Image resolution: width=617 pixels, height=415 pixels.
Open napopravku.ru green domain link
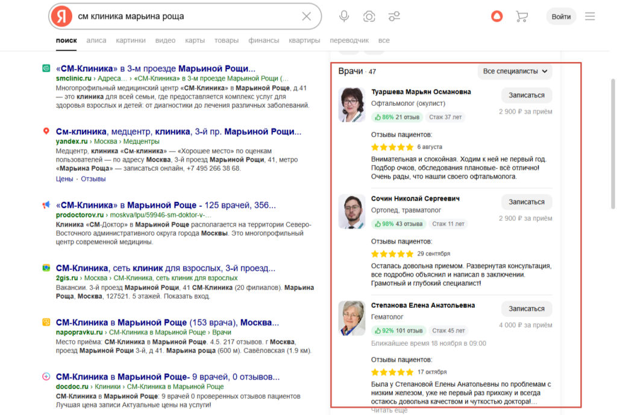79,333
